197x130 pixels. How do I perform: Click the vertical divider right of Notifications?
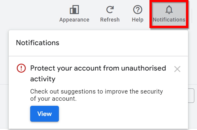[x=192, y=16]
